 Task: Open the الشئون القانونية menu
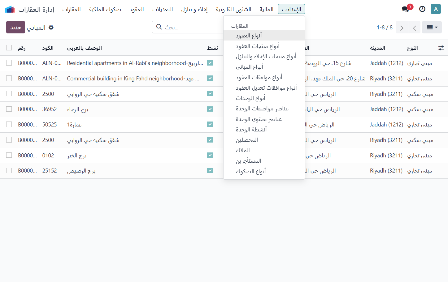coord(234,9)
